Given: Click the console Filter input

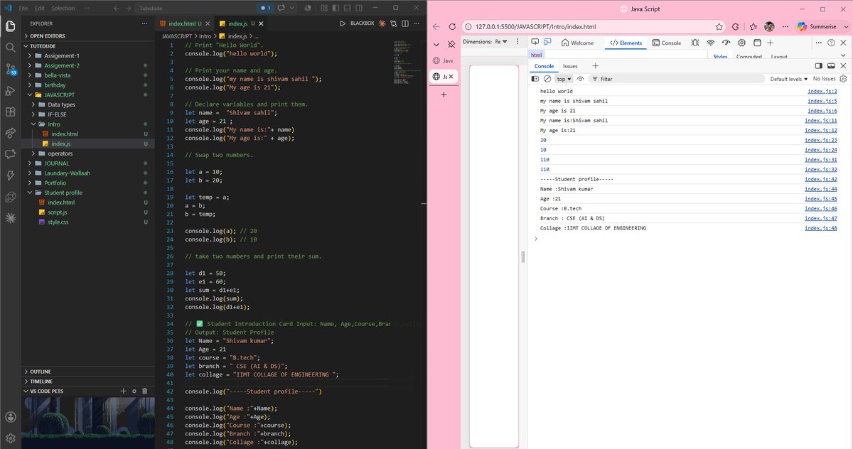Looking at the screenshot, I should [x=675, y=79].
